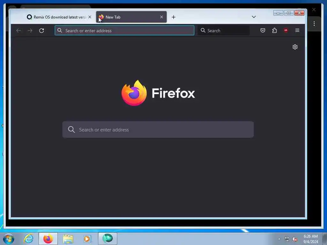
Task: Open the uBlock Origin extension icon
Action: pos(286,30)
